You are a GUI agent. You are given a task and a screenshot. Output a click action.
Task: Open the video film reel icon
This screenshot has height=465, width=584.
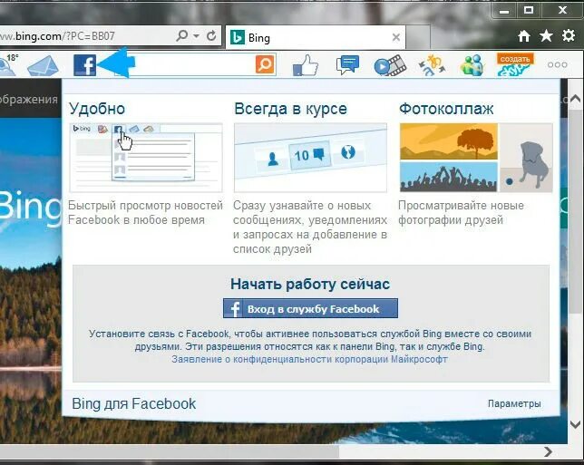(390, 65)
